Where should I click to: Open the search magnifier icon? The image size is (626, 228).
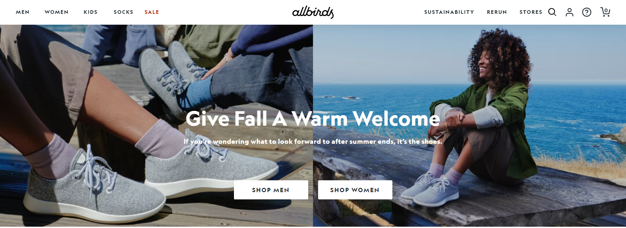(552, 12)
